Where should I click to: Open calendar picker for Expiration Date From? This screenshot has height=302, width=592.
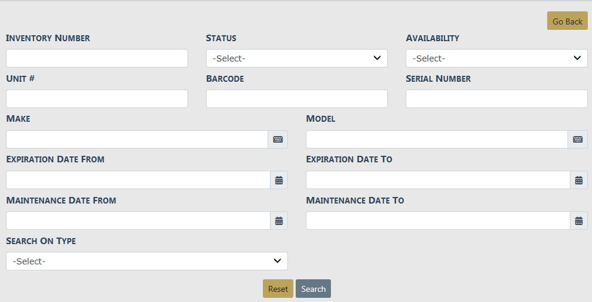point(278,180)
